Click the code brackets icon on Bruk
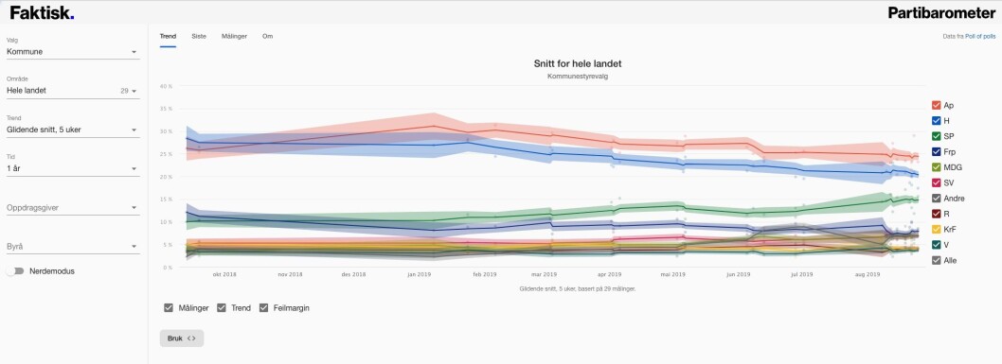Image resolution: width=1002 pixels, height=364 pixels. 191,338
